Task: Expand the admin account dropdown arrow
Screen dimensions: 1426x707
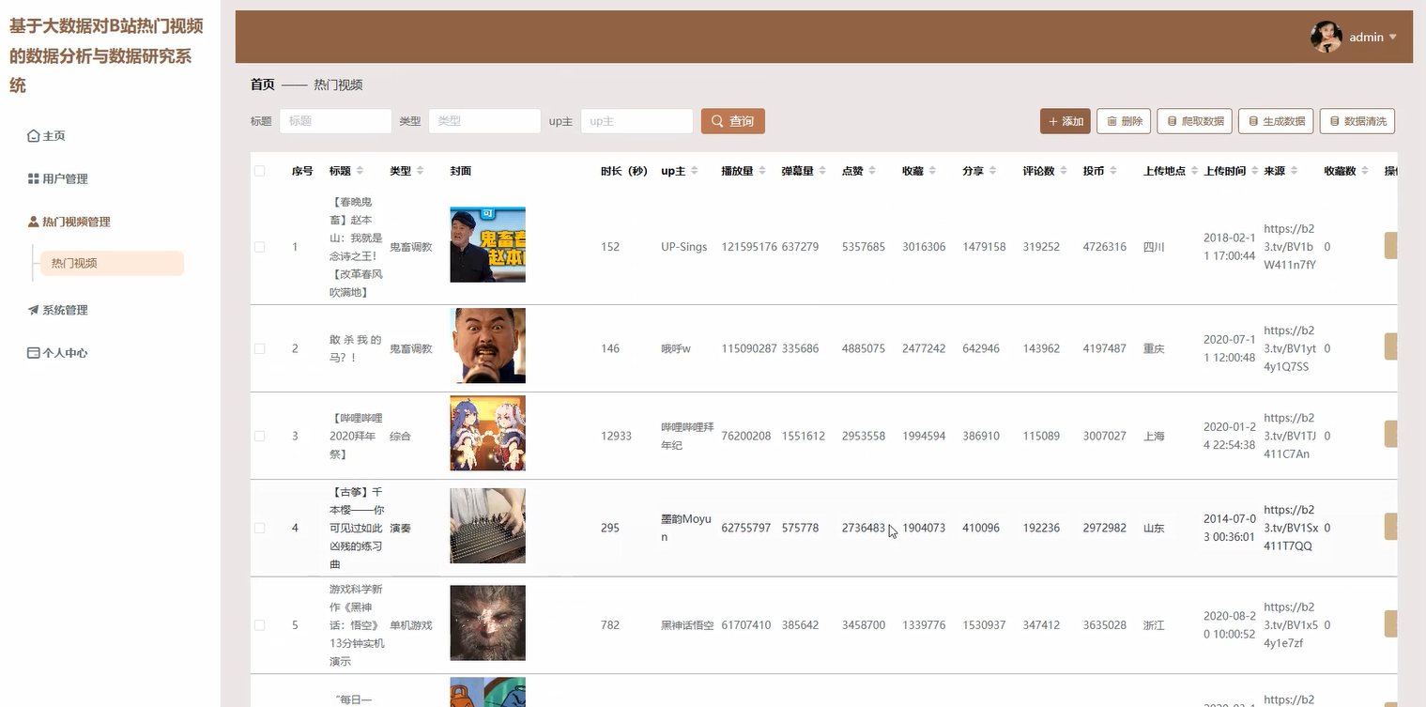Action: coord(1392,38)
